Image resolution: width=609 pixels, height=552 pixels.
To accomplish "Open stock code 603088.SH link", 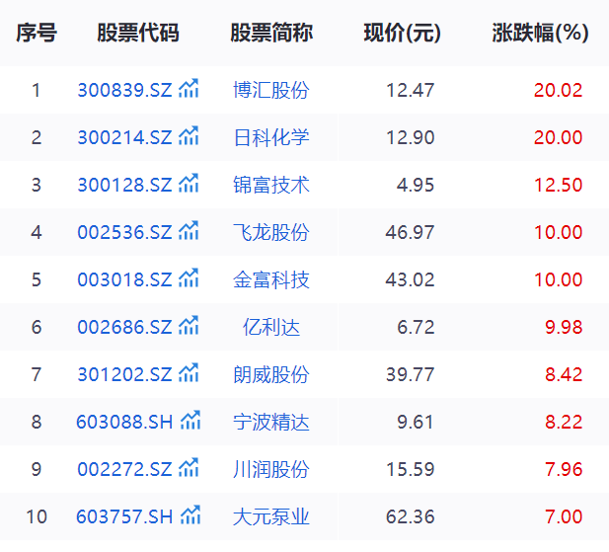I will pyautogui.click(x=124, y=422).
